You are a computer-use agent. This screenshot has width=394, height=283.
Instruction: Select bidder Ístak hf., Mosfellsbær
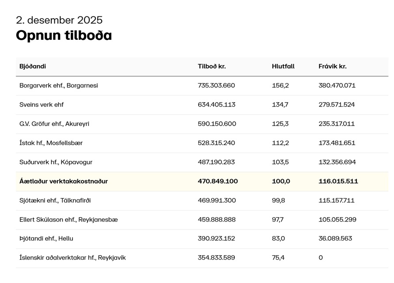pos(51,143)
